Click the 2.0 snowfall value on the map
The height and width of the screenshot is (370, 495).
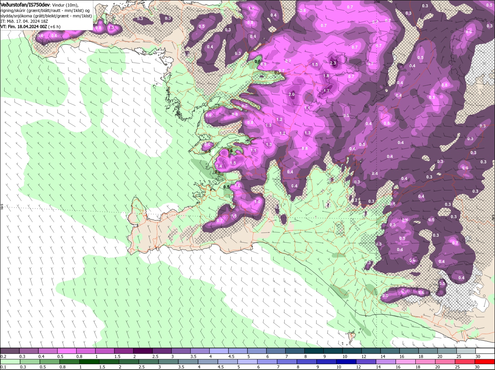pyautogui.click(x=292, y=94)
